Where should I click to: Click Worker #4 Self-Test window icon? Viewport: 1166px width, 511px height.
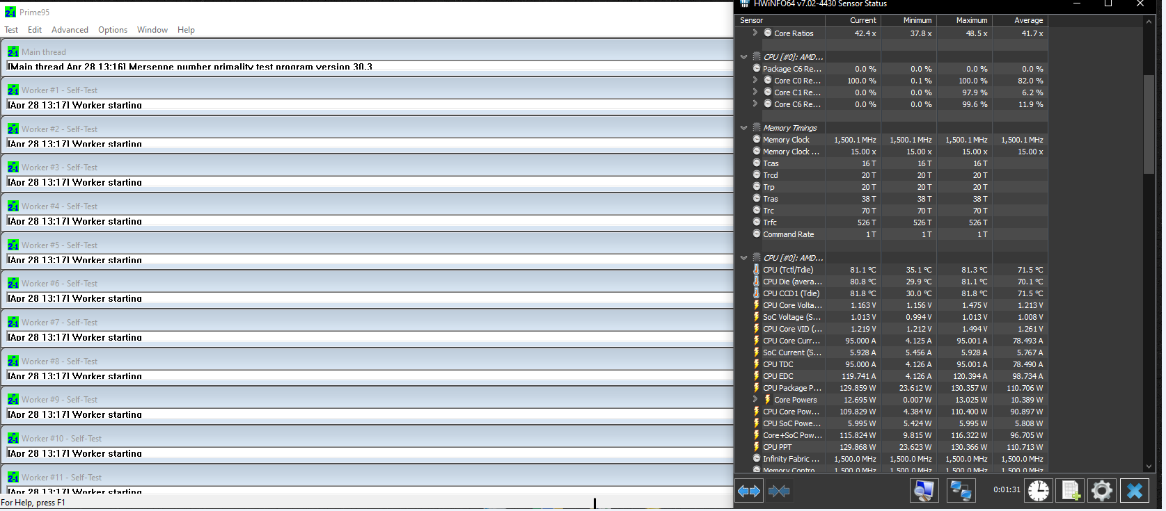(13, 206)
